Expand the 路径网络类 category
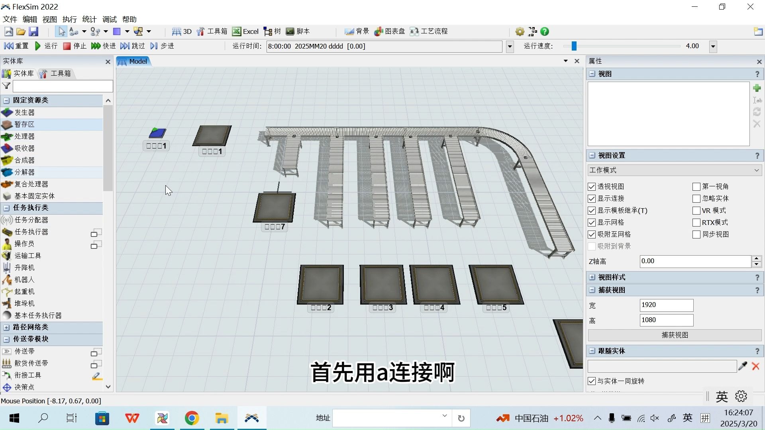Screen dimensions: 765x430 6,327
